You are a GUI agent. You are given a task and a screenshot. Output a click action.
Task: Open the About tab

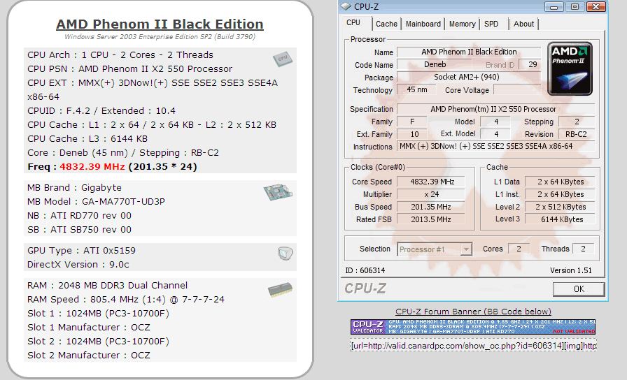click(523, 24)
